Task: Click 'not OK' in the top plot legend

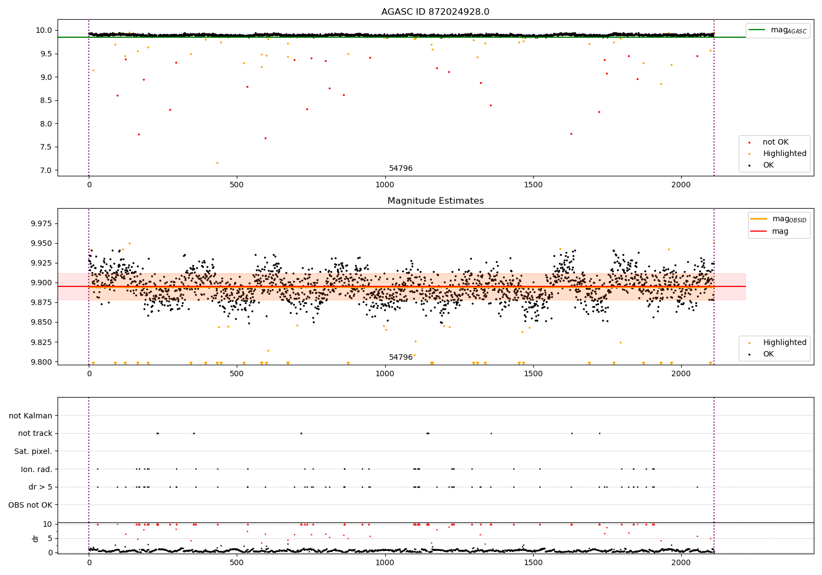Action: (x=775, y=142)
